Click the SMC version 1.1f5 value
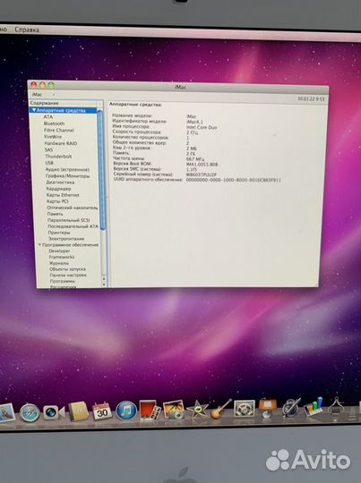This screenshot has height=483, width=361. pos(192,169)
